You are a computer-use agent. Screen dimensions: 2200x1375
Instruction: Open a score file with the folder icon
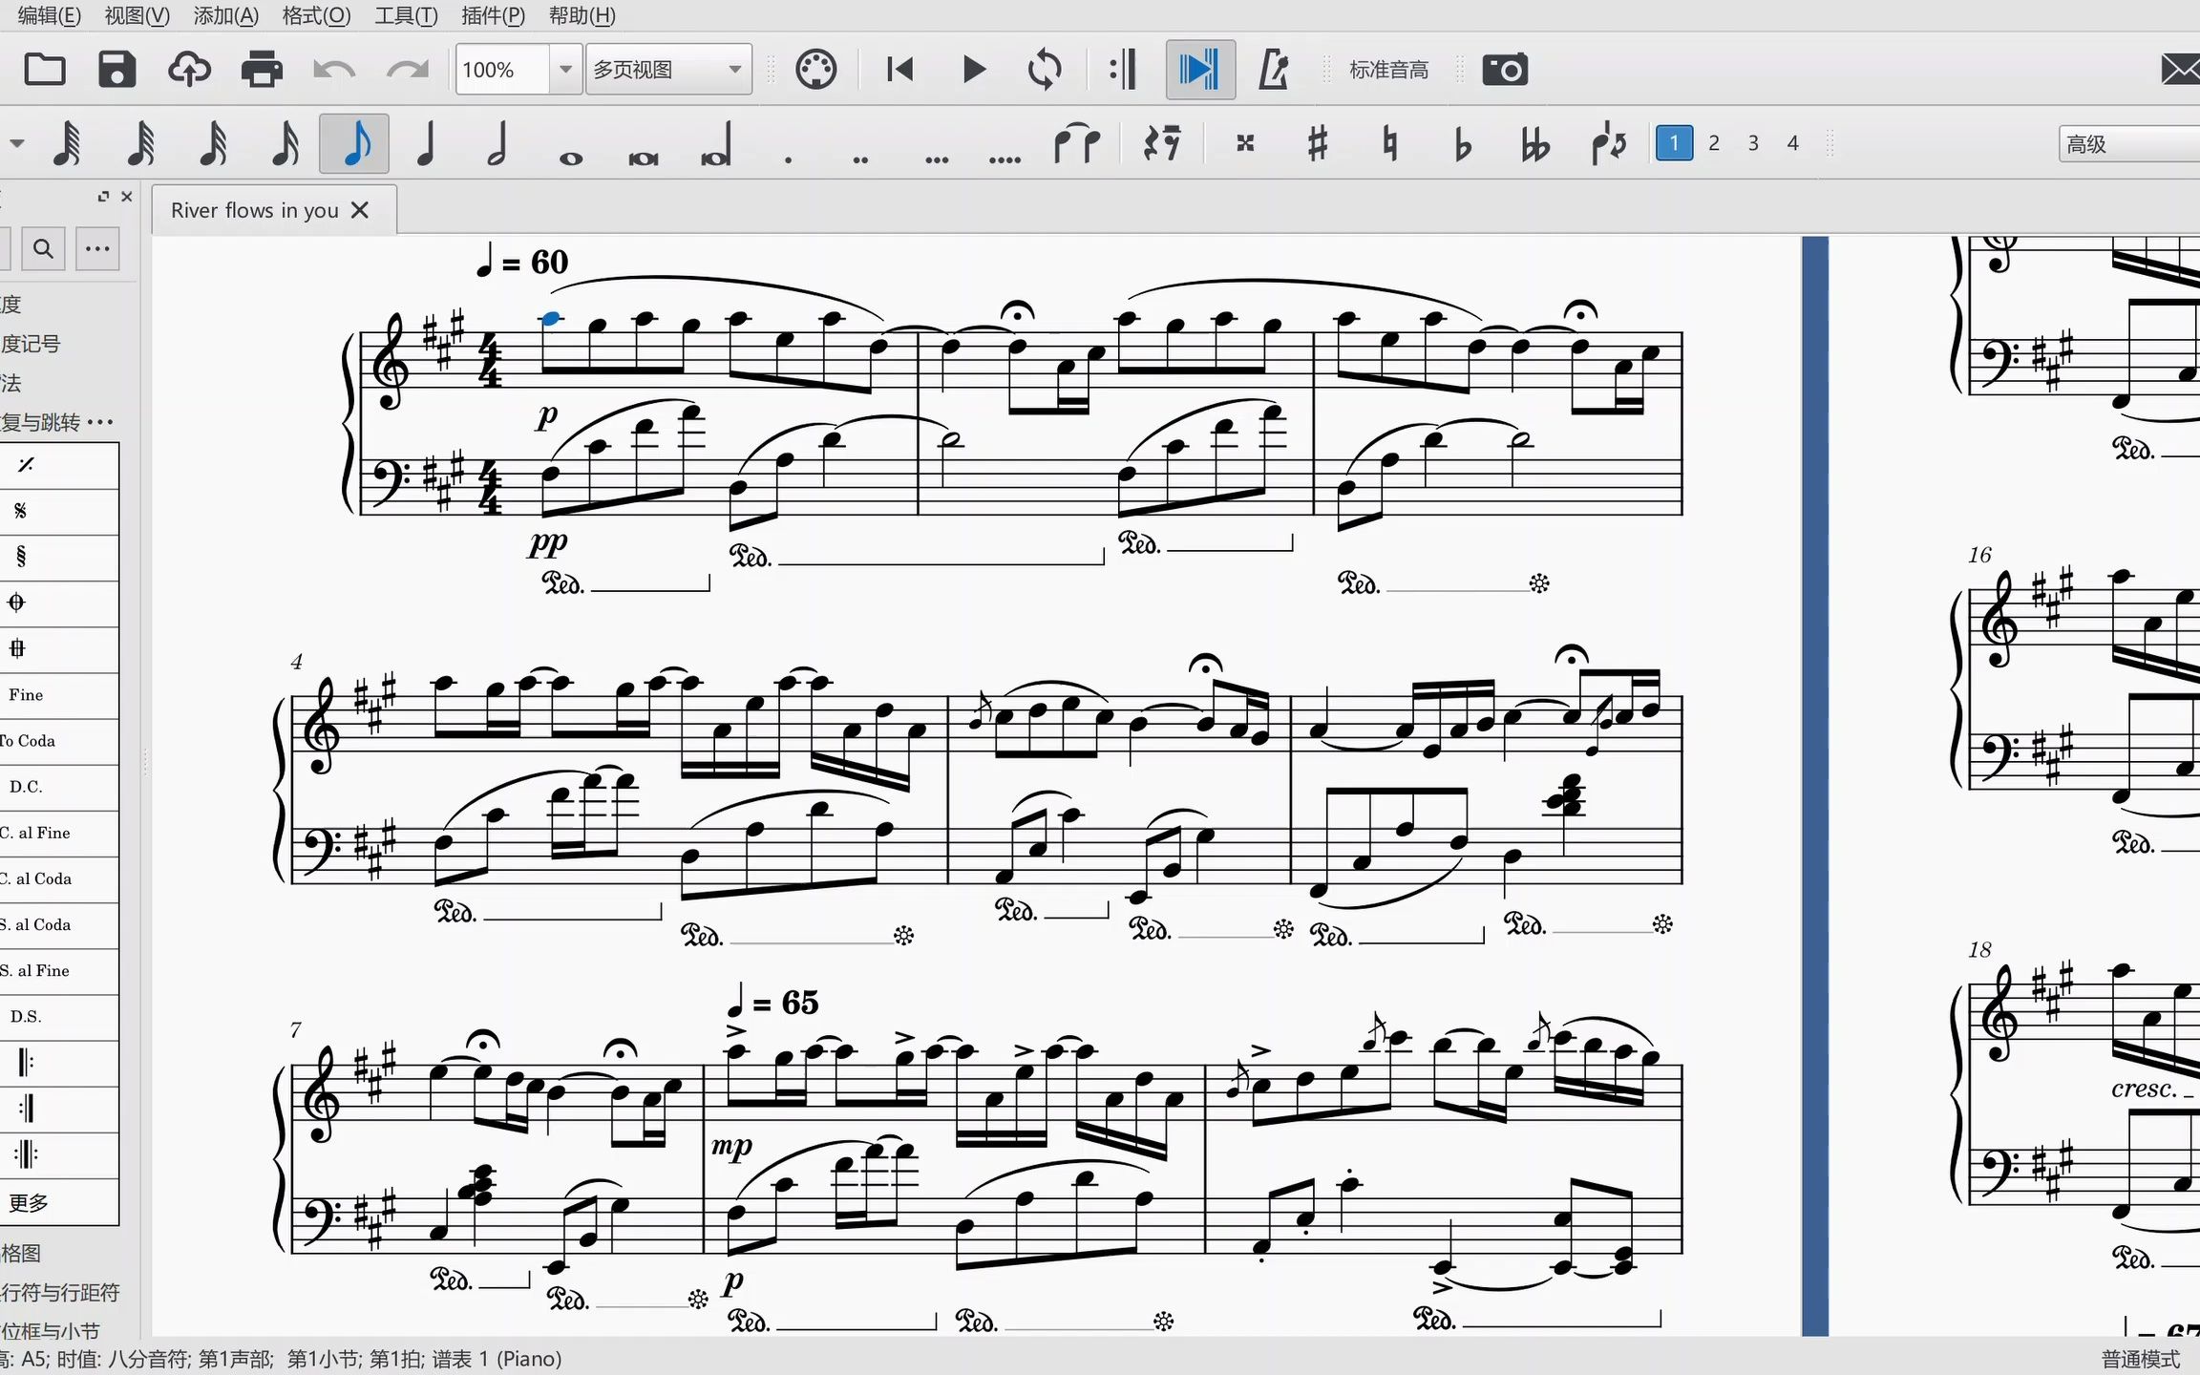pos(45,70)
